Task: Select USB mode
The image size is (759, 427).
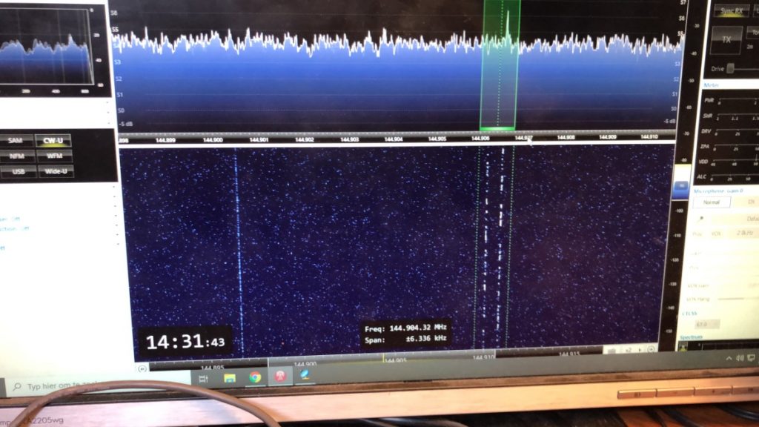Action: (x=18, y=171)
